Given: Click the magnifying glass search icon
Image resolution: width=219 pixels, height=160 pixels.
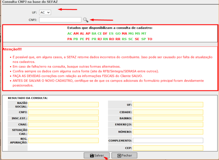Looking at the screenshot, I should coord(86,20).
